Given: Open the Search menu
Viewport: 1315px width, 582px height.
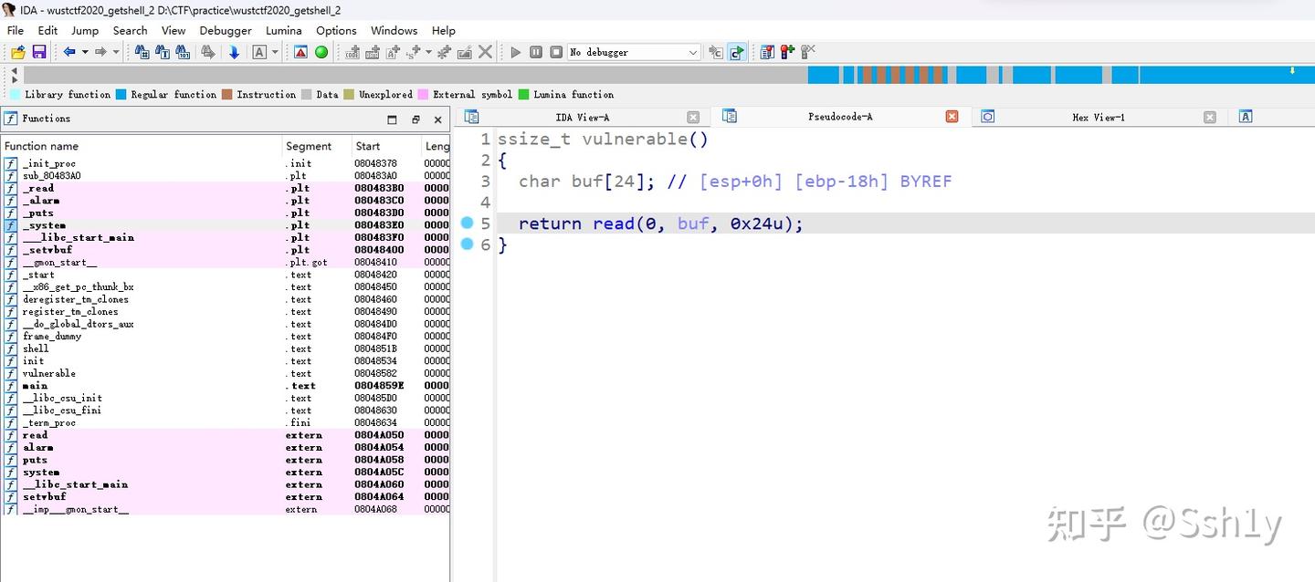Looking at the screenshot, I should click(x=130, y=30).
